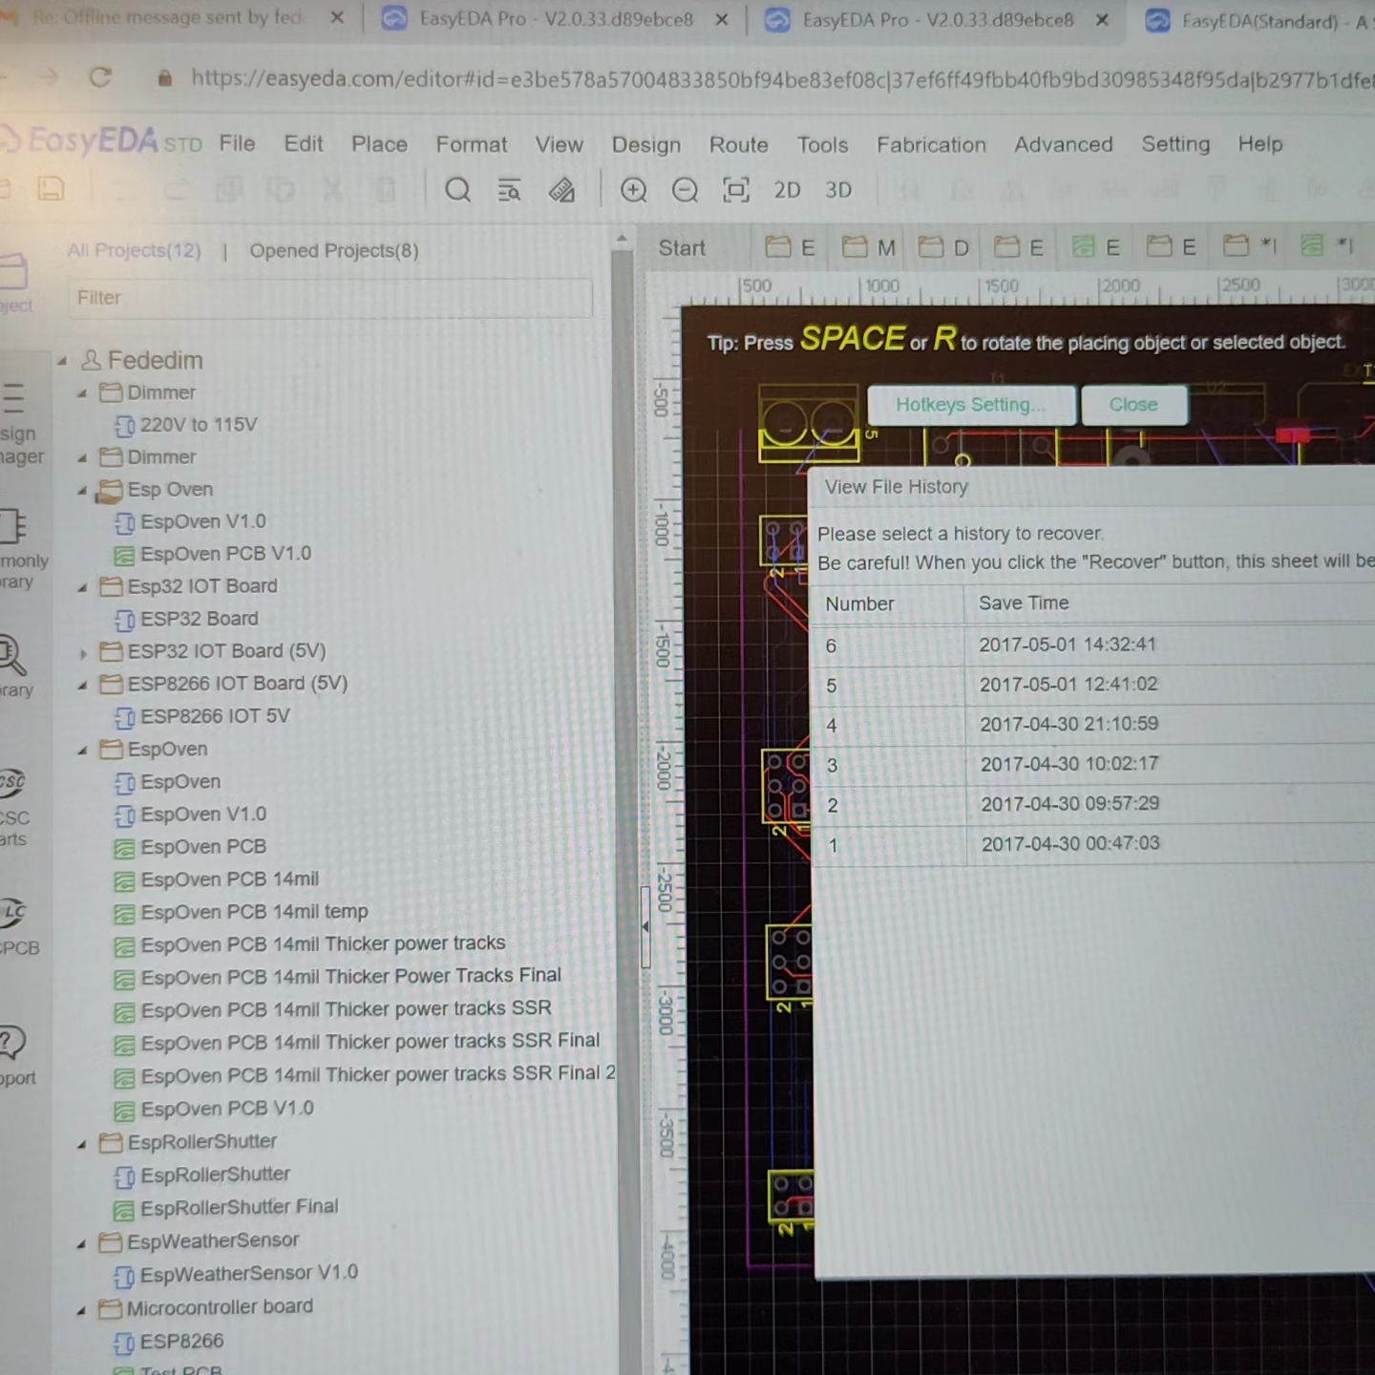Screen dimensions: 1375x1375
Task: Switch to the Start tab
Action: point(682,248)
